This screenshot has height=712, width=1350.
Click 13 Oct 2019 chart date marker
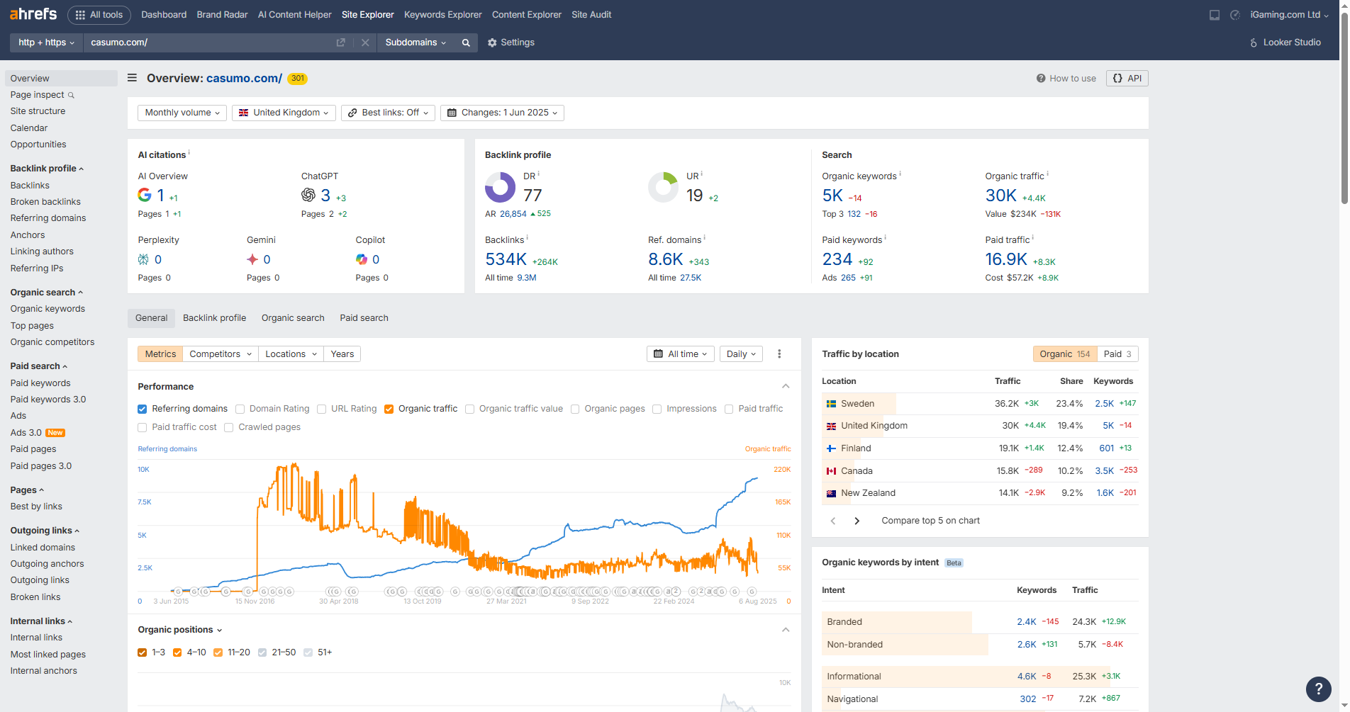click(x=422, y=601)
